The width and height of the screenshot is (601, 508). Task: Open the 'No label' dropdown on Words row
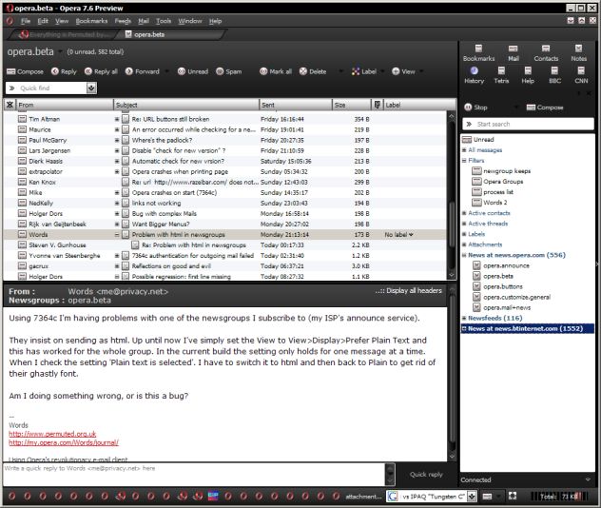399,234
